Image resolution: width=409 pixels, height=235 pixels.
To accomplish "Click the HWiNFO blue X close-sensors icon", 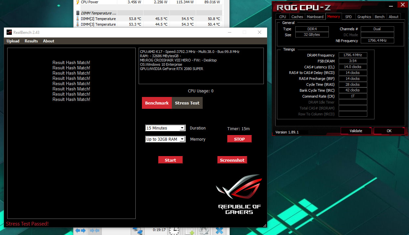I will (220, 231).
